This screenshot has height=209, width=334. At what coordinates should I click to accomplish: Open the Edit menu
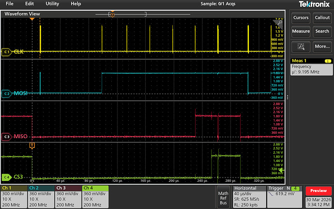tap(30, 3)
